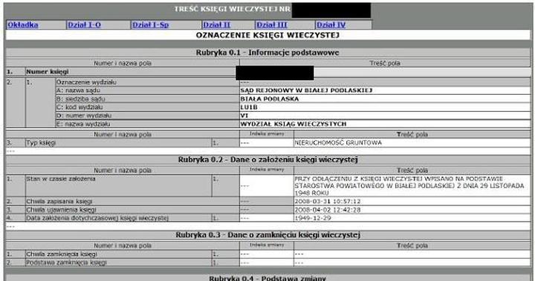Image resolution: width=535 pixels, height=281 pixels.
Task: Select department number value VI
Action: coord(244,116)
